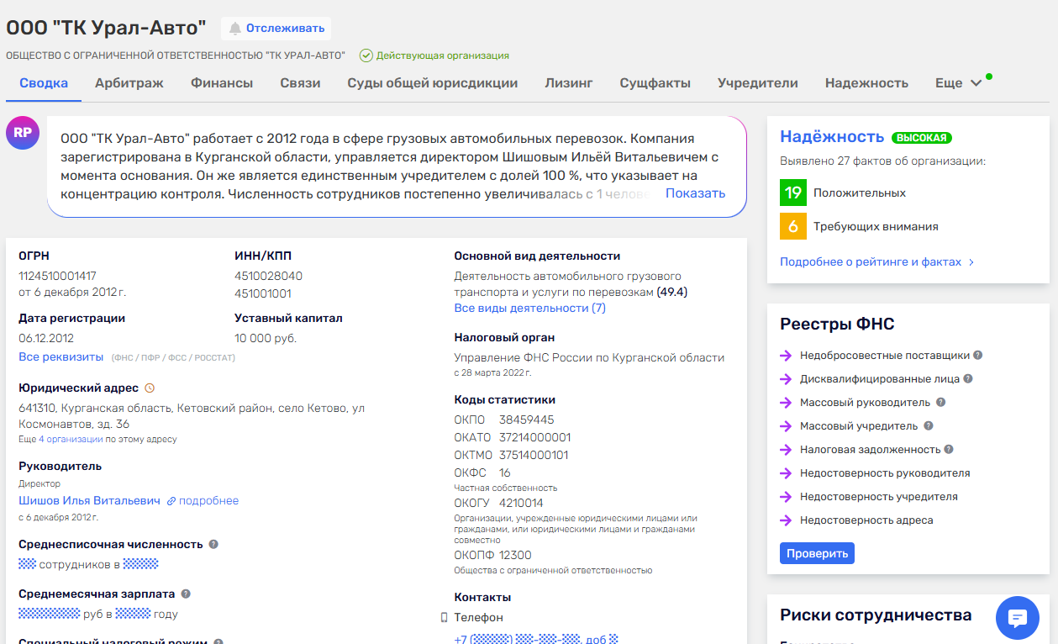Click the RP avatar icon
The height and width of the screenshot is (644, 1058).
point(23,133)
